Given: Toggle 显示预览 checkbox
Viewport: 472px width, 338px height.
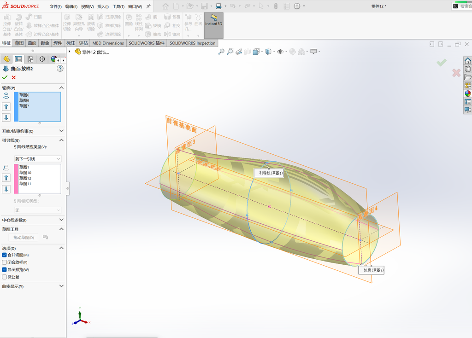Looking at the screenshot, I should pyautogui.click(x=5, y=270).
